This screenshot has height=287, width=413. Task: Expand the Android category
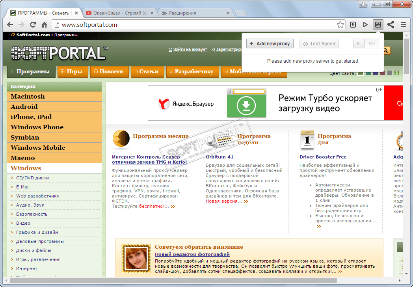[54, 107]
